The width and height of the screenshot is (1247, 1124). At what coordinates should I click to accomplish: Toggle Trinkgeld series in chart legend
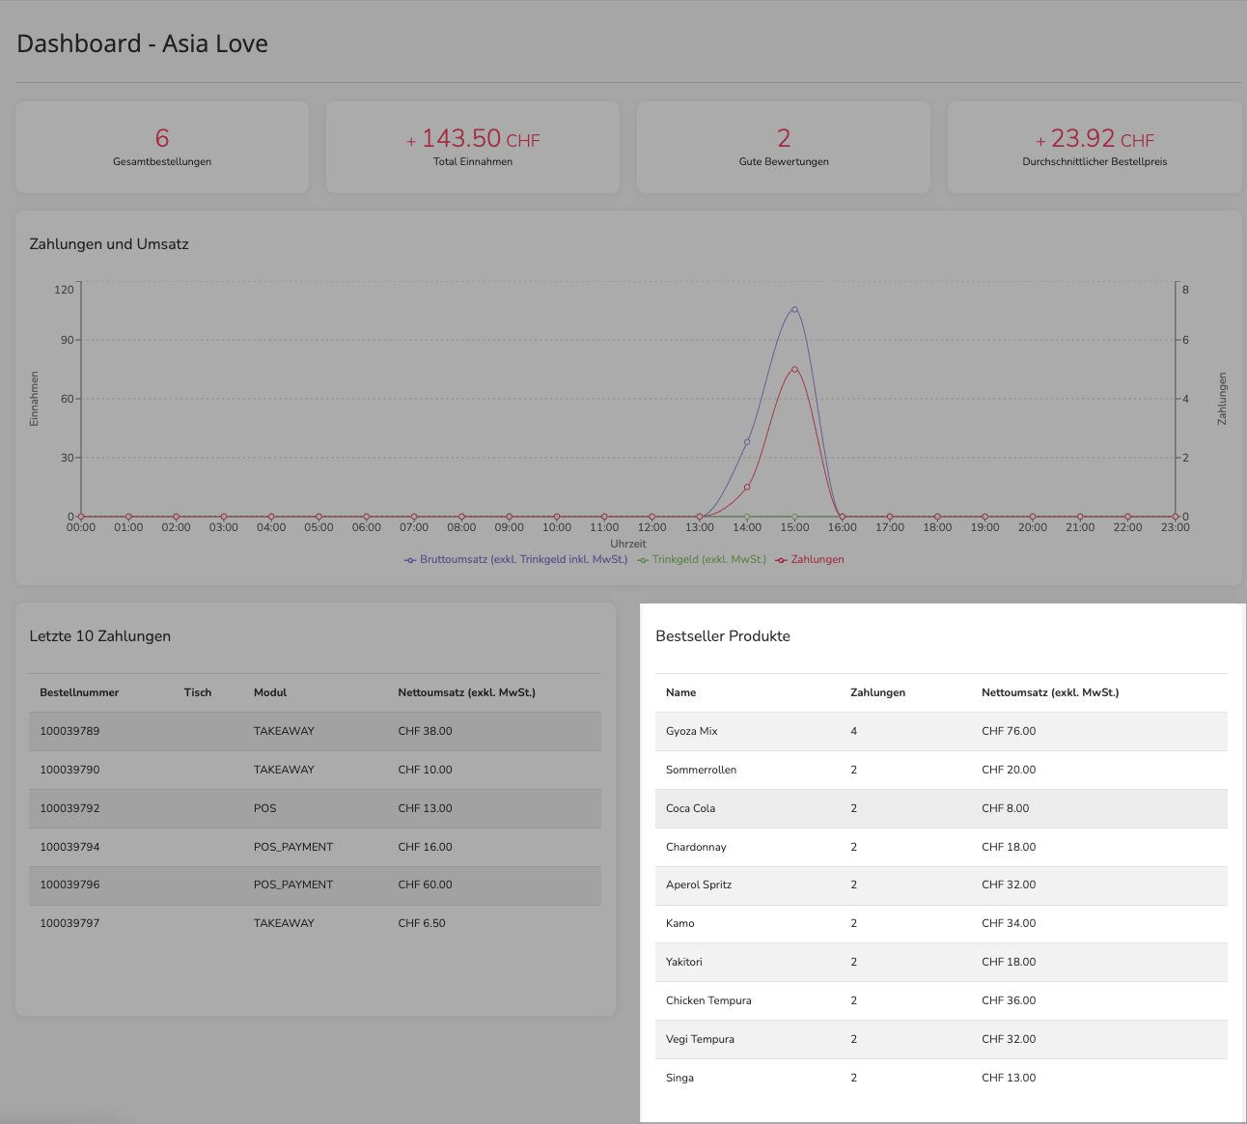point(702,559)
